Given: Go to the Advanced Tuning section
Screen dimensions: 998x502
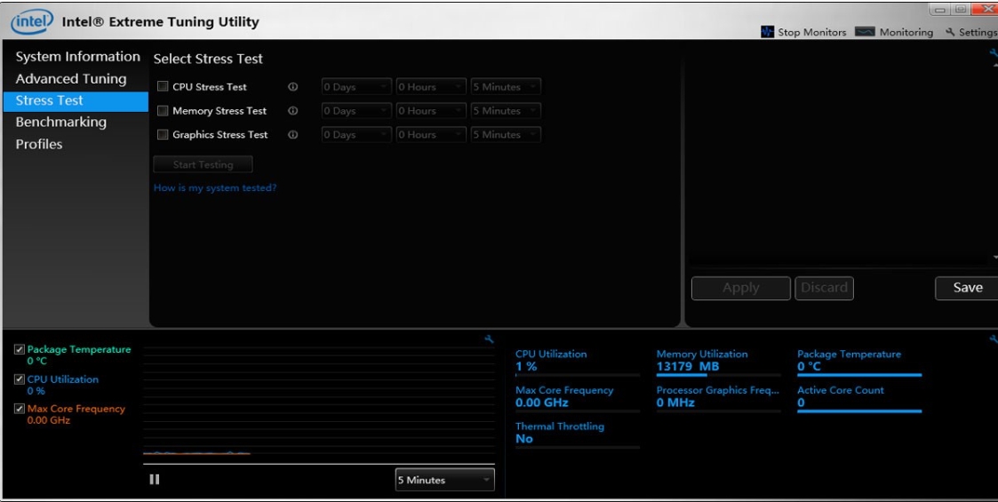Looking at the screenshot, I should click(71, 79).
